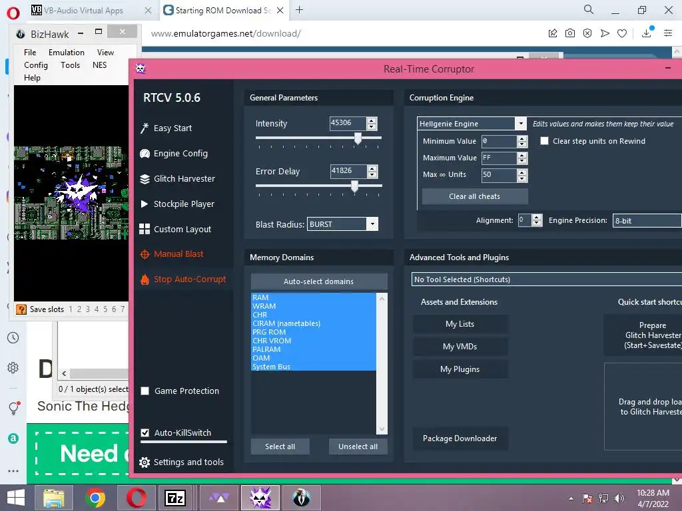This screenshot has width=682, height=511.
Task: Open BizHawk File menu
Action: coord(30,52)
